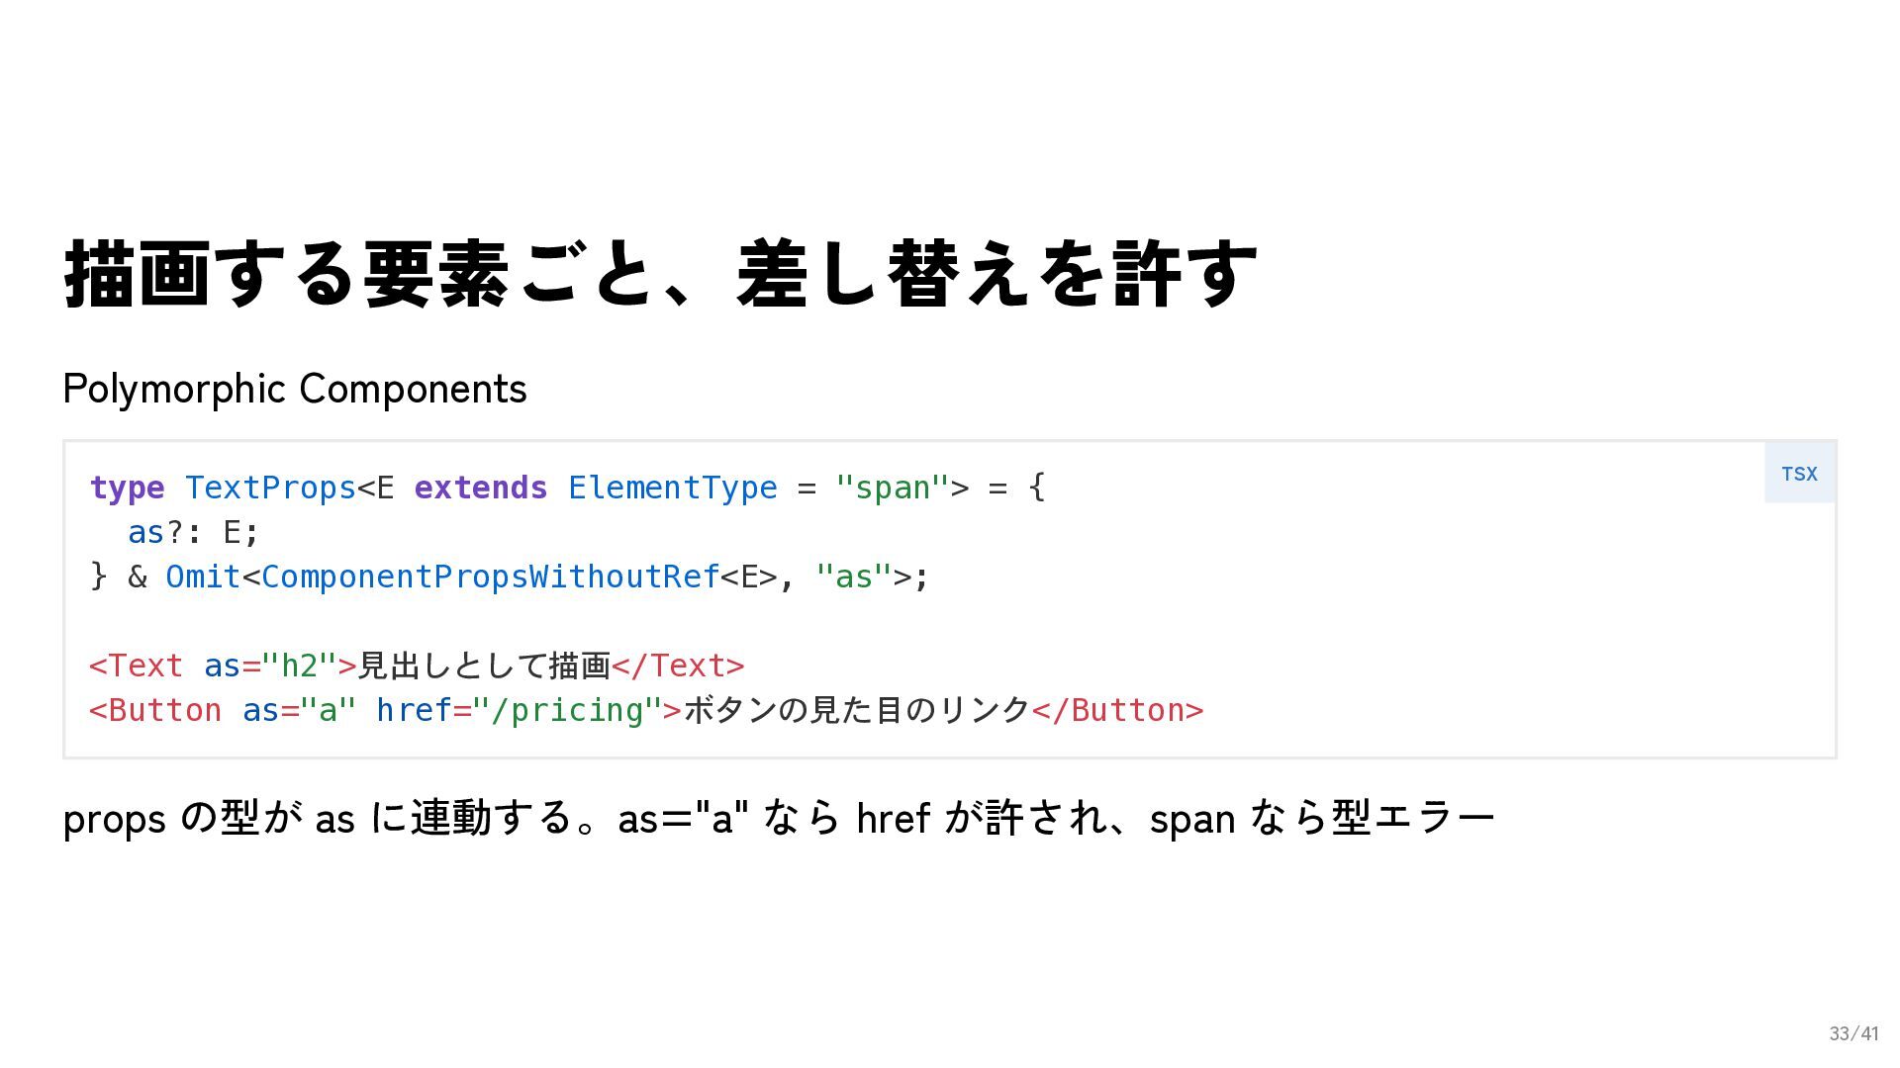1900x1068 pixels.
Task: Click the TSX language badge
Action: [1799, 474]
